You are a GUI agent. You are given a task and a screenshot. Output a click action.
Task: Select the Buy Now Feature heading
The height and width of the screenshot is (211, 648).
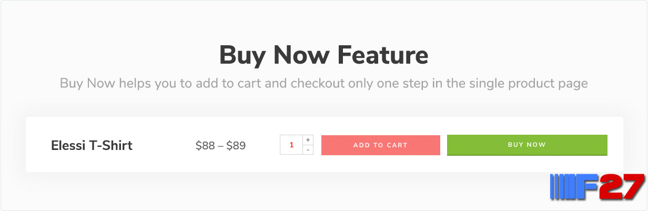click(324, 55)
